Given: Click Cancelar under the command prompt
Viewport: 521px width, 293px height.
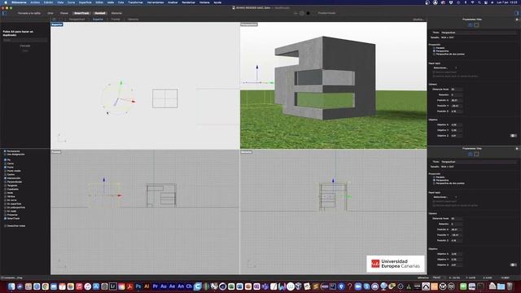Looking at the screenshot, I should pos(25,46).
